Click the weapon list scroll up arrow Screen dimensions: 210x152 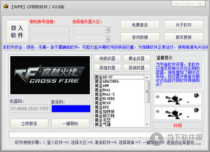(x=147, y=78)
